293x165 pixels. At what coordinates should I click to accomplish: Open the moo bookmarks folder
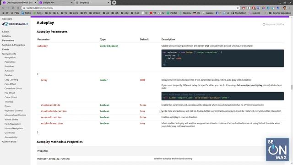[135, 13]
